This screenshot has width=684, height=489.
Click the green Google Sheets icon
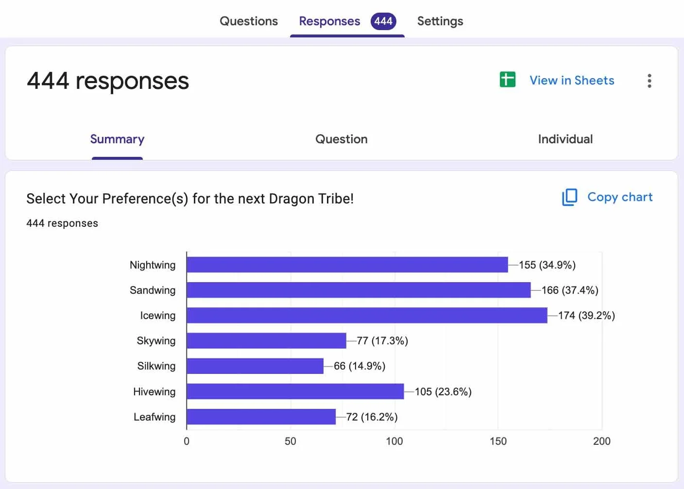pyautogui.click(x=508, y=79)
